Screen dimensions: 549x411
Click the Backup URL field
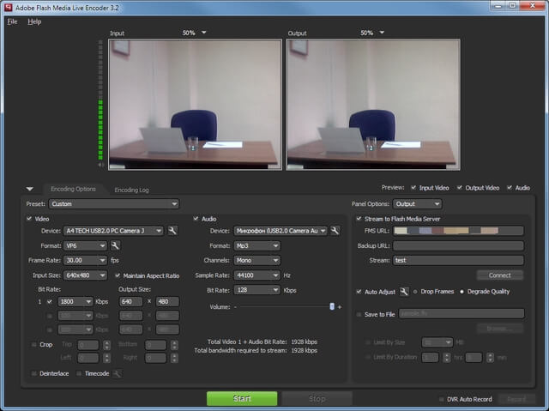click(458, 245)
